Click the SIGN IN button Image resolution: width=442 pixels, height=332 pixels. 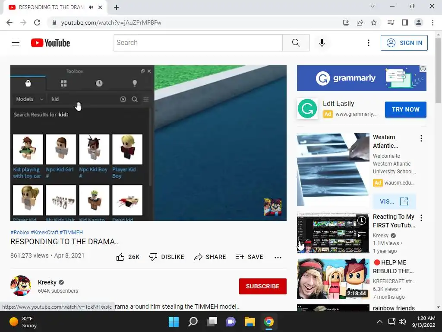tap(404, 43)
